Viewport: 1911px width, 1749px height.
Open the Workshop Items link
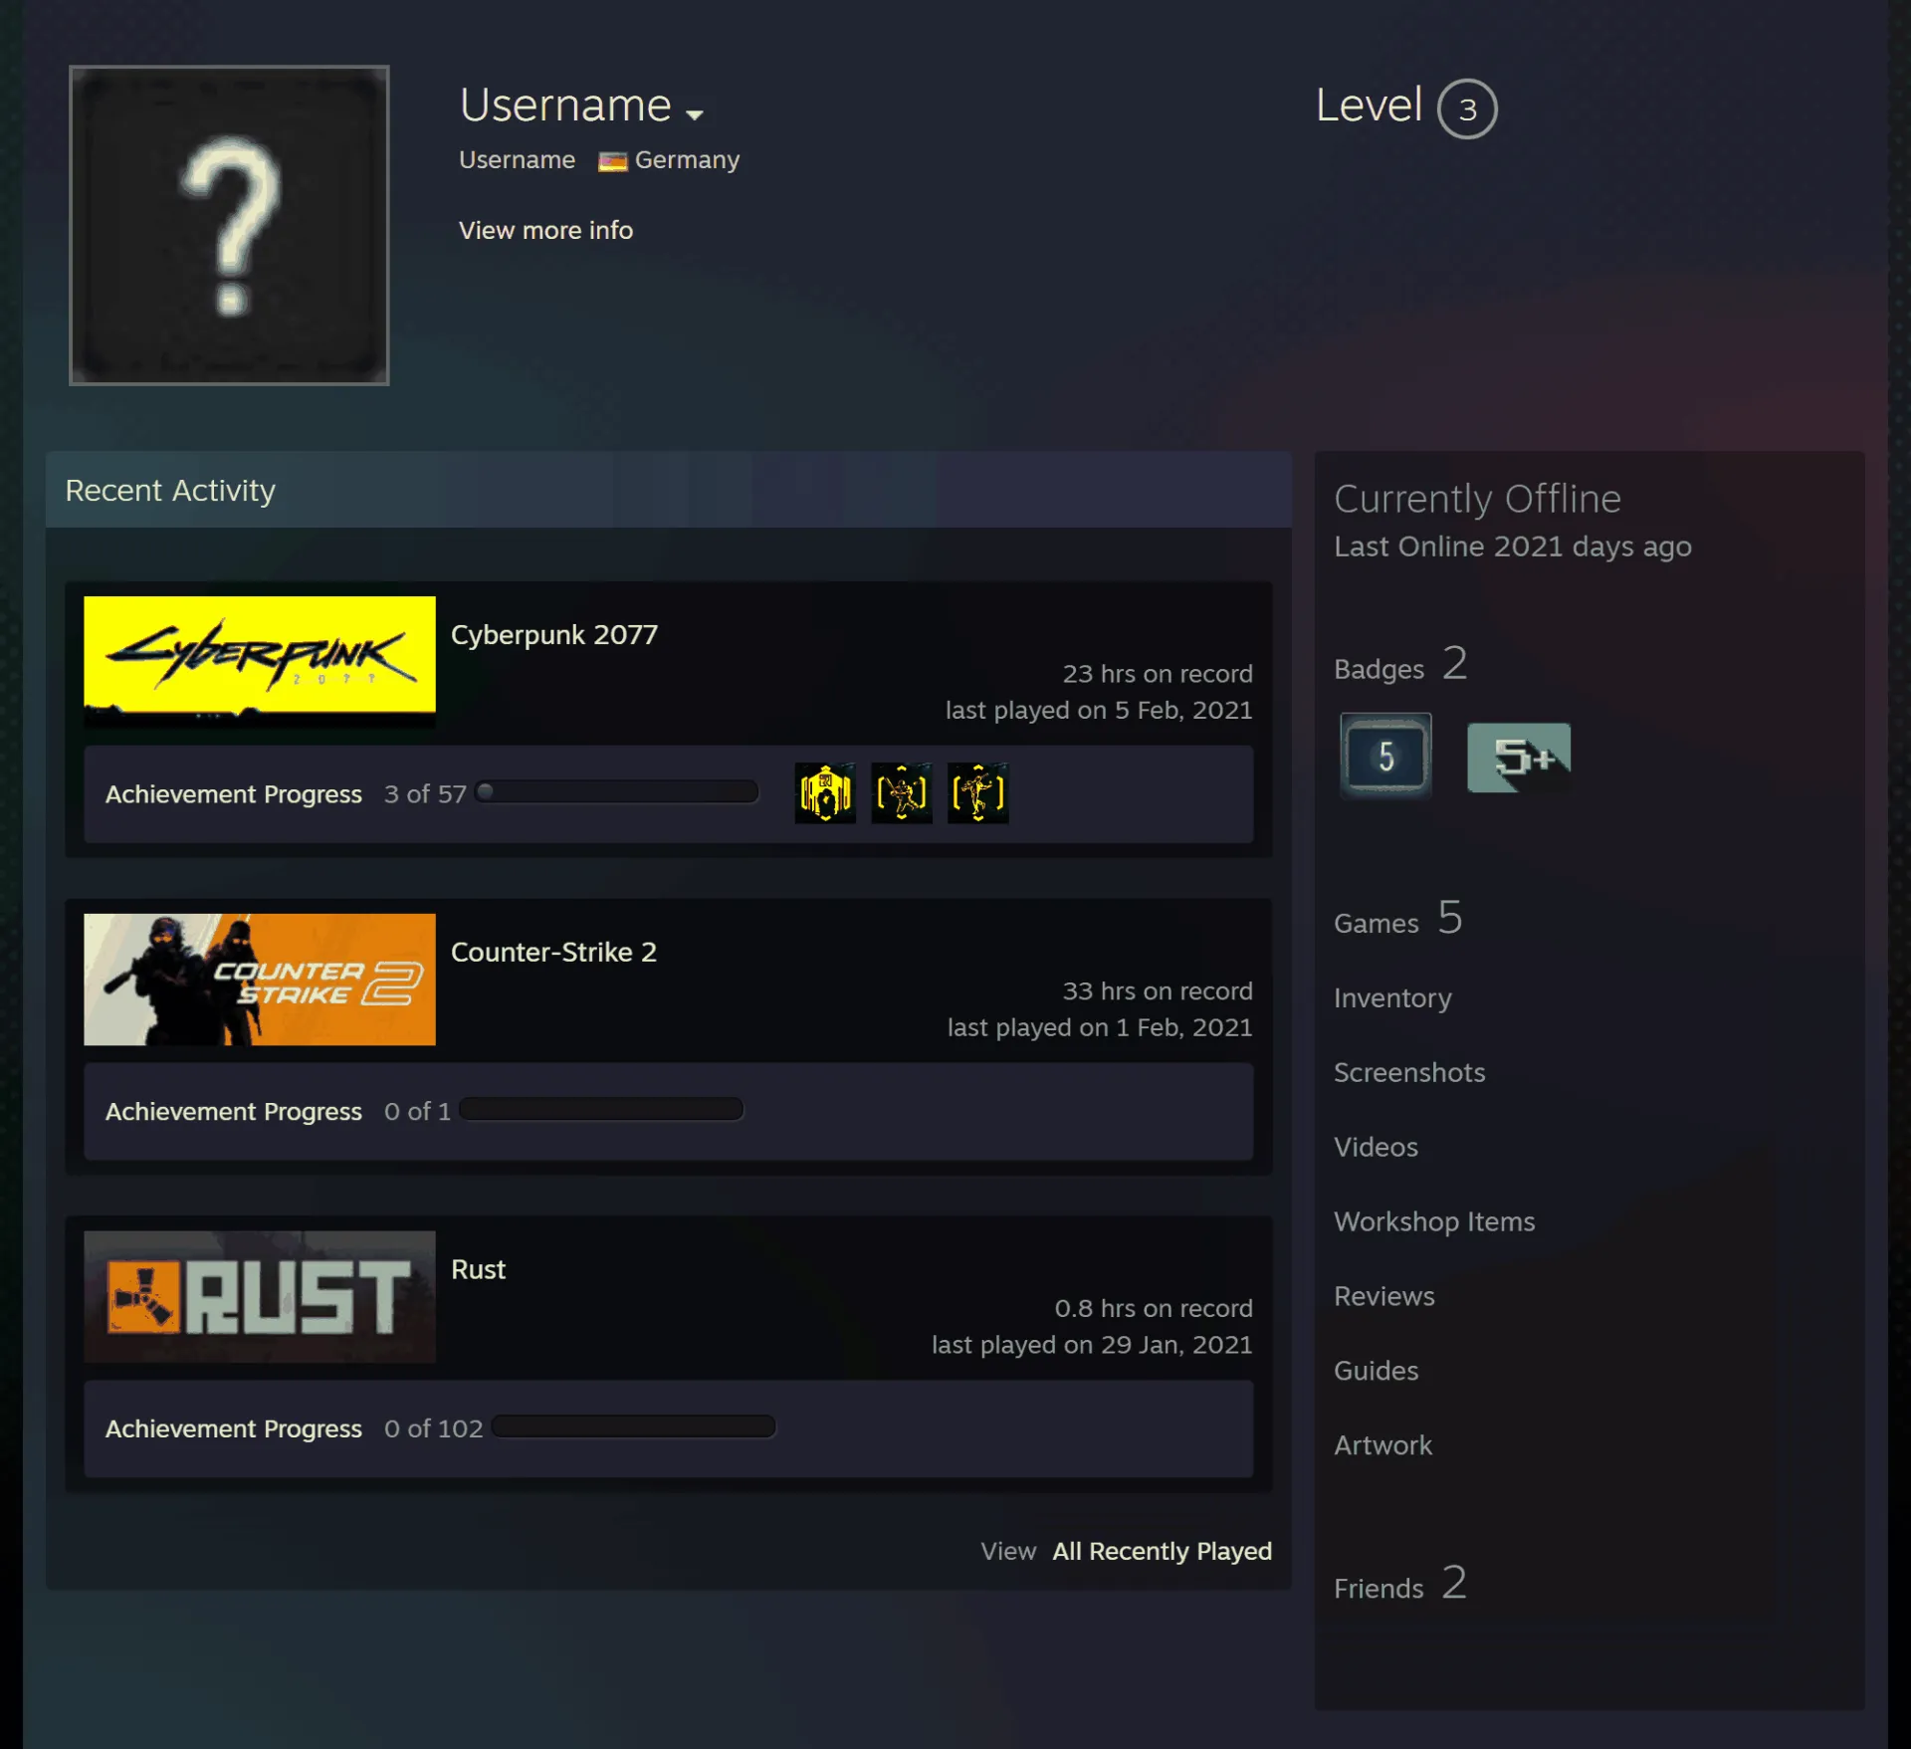click(1434, 1221)
